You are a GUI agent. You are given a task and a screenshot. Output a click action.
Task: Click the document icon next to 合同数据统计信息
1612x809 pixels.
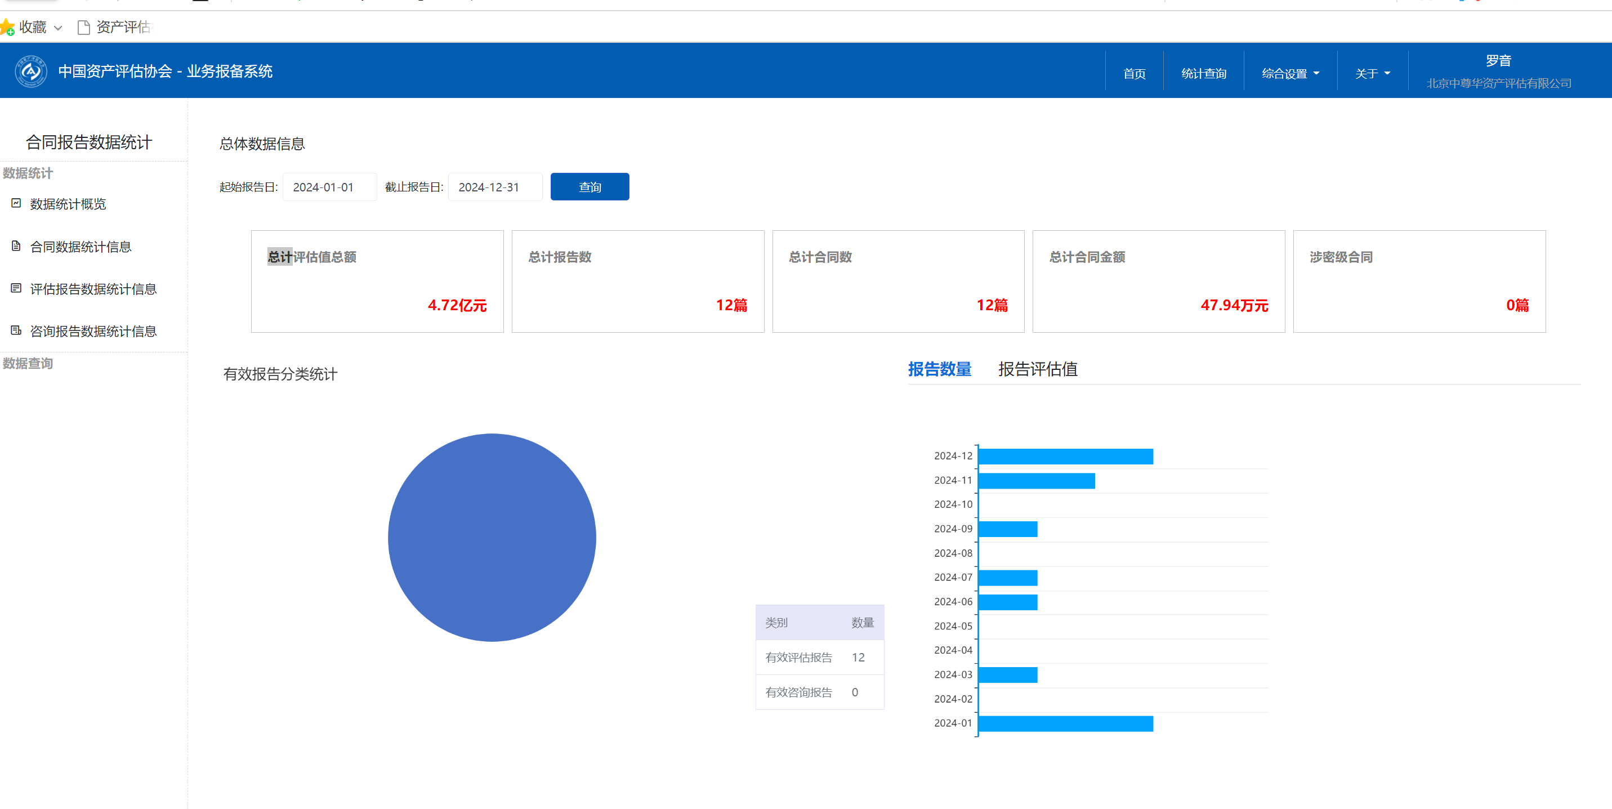[x=16, y=246]
